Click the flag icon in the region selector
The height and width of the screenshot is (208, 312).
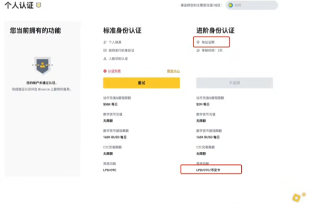tap(230, 5)
